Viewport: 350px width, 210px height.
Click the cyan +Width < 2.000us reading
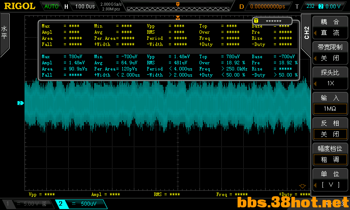(x=117, y=75)
